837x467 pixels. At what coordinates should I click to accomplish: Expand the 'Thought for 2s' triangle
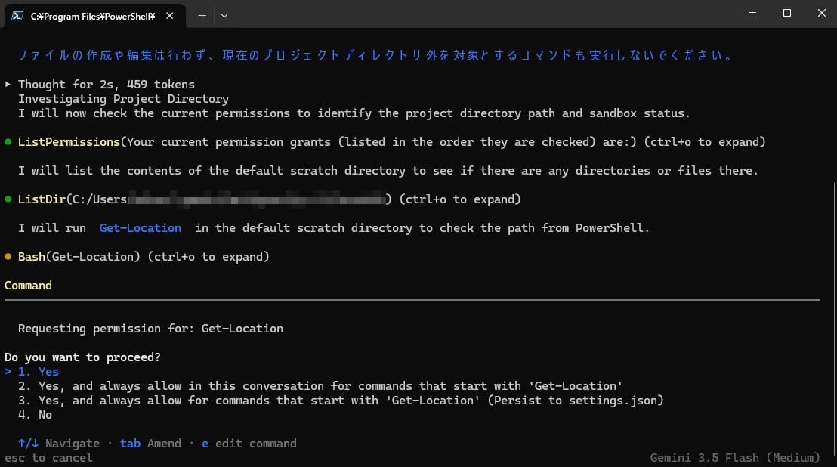[x=8, y=85]
